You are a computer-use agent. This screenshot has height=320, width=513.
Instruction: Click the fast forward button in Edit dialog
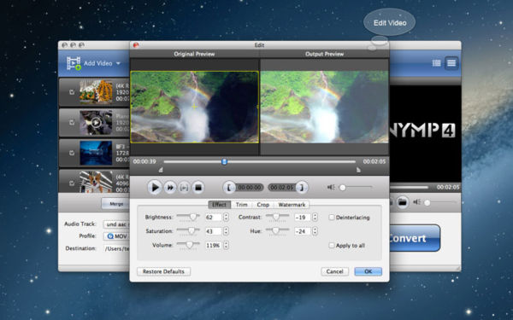click(x=170, y=188)
